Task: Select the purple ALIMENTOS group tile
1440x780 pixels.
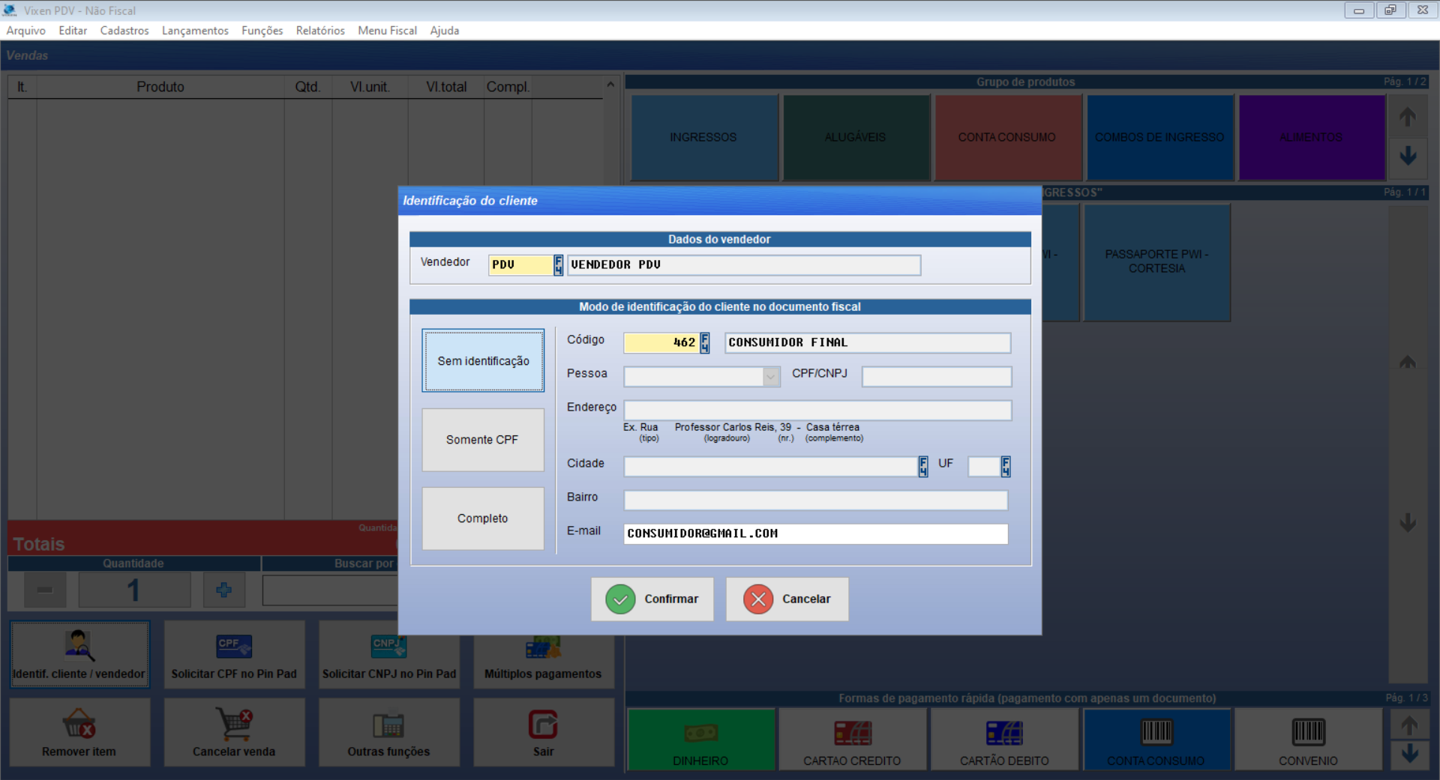Action: [x=1311, y=138]
